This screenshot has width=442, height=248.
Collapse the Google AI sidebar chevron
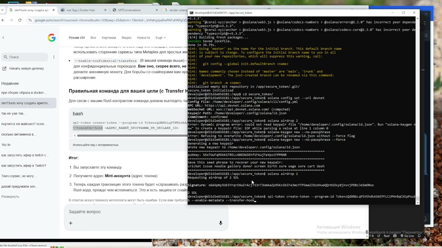tap(3, 38)
